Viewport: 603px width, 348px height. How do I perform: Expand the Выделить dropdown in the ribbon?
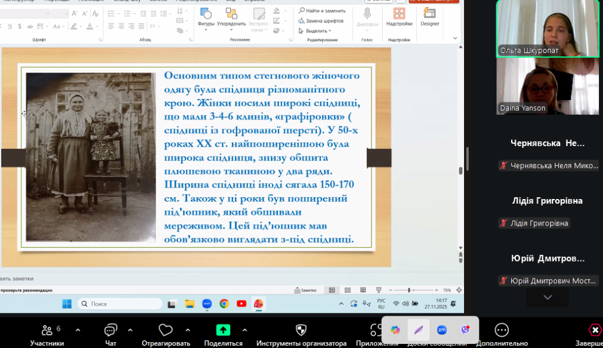click(319, 31)
